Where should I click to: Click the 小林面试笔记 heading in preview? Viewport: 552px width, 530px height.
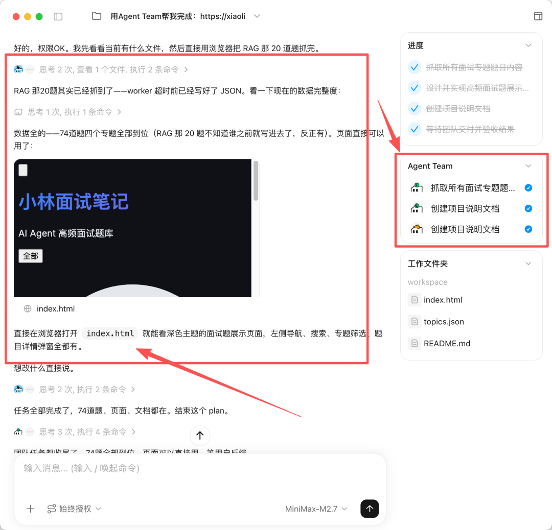[x=74, y=202]
